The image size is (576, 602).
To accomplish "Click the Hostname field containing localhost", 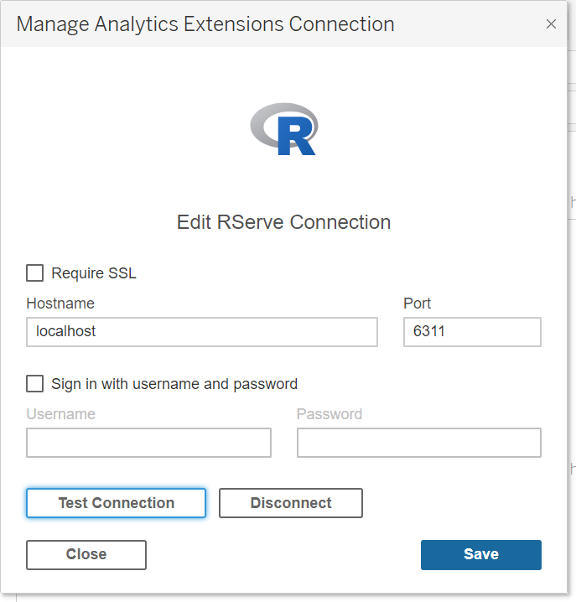I will pyautogui.click(x=202, y=332).
